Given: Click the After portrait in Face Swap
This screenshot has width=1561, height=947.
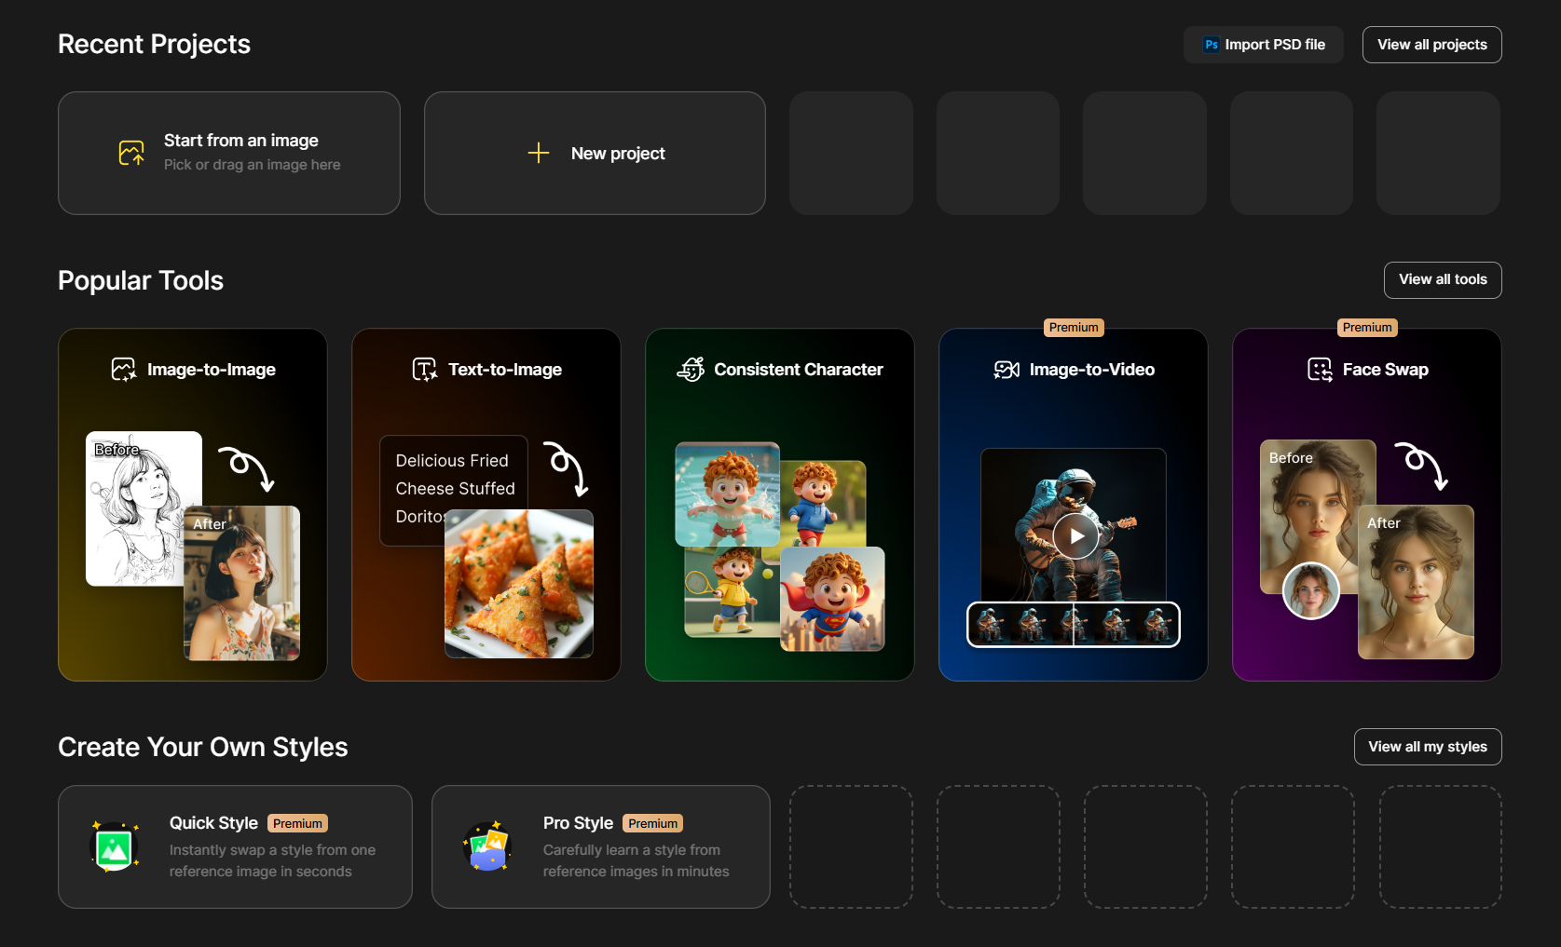Looking at the screenshot, I should coord(1416,582).
